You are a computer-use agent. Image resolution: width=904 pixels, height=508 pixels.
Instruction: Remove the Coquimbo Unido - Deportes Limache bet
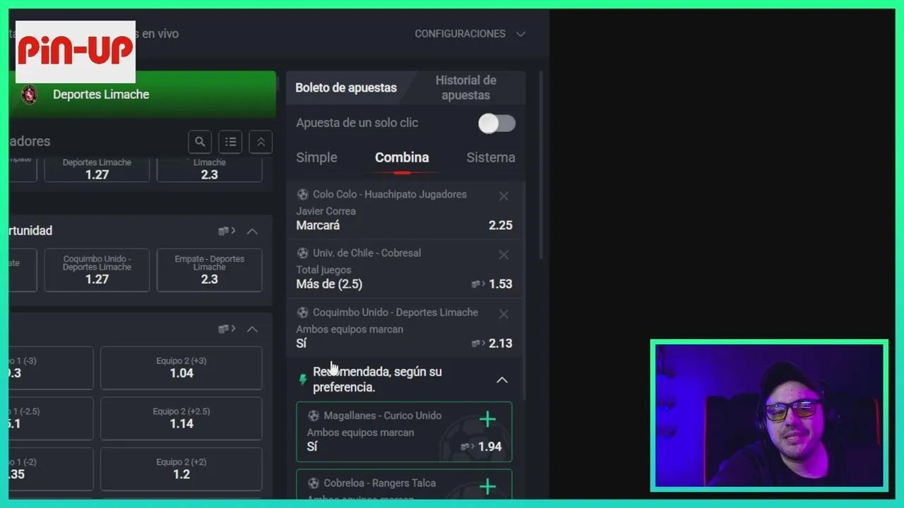pyautogui.click(x=504, y=314)
